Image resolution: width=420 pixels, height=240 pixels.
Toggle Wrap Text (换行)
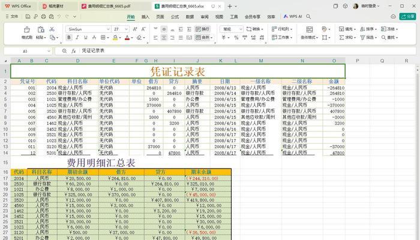[202, 29]
